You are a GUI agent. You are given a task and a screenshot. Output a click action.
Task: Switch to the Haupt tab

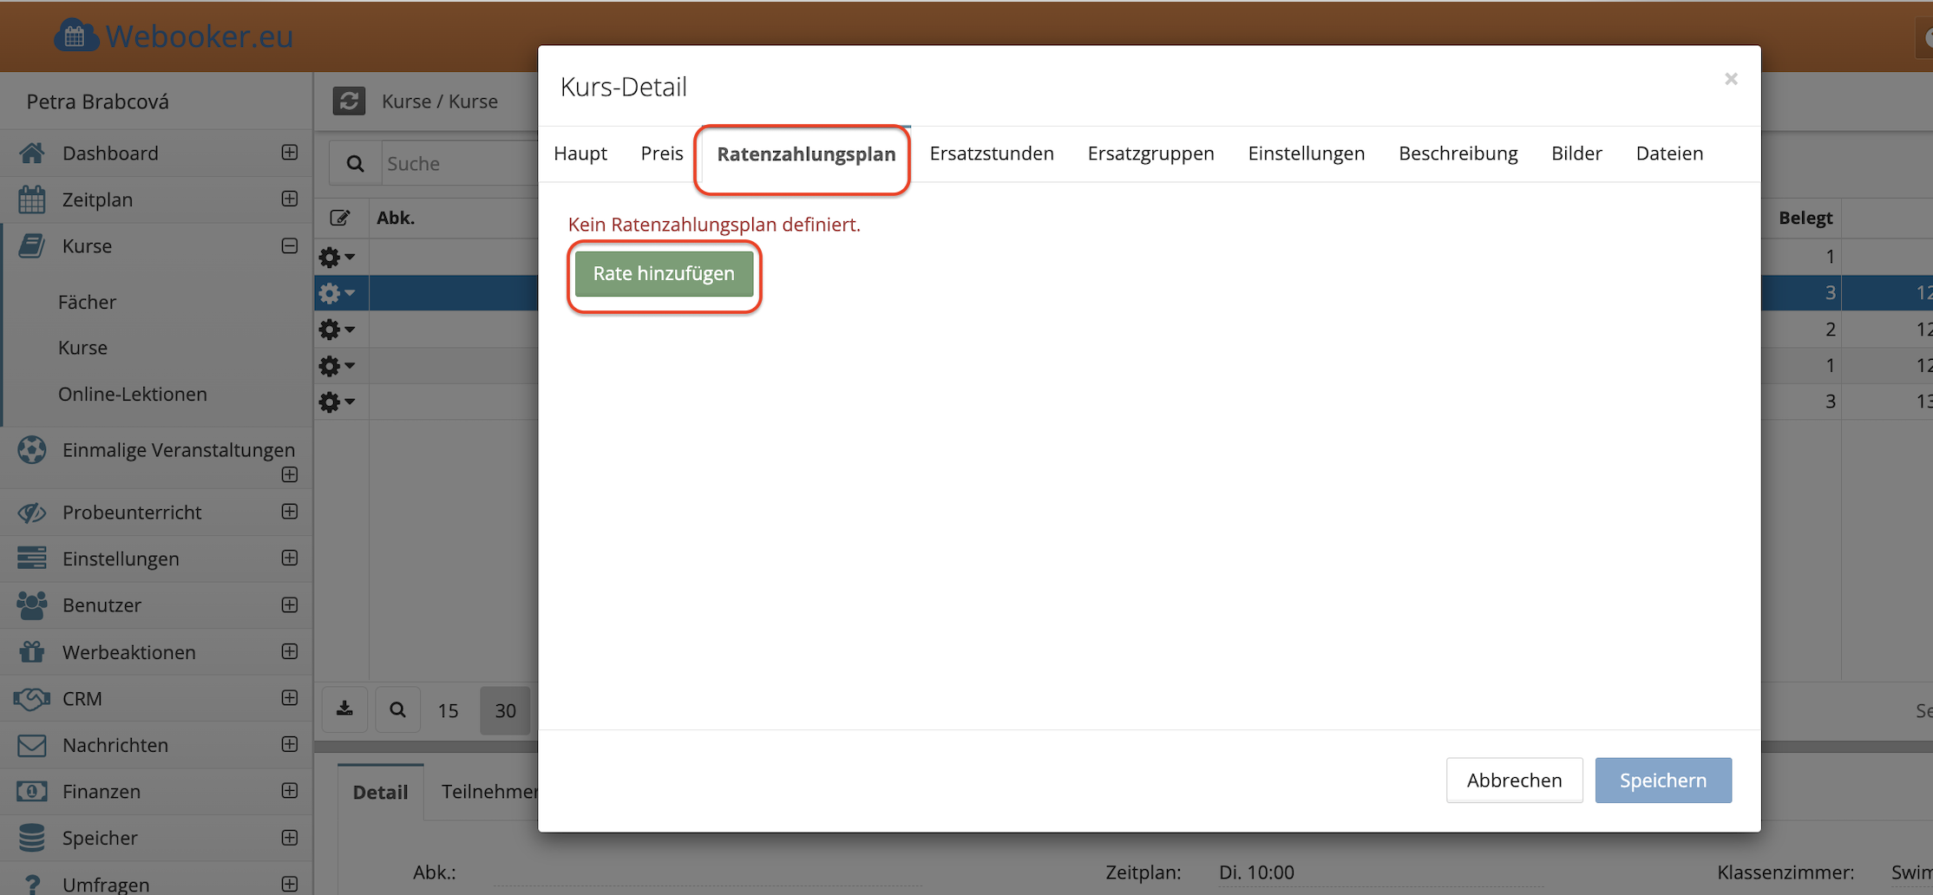[x=580, y=154]
